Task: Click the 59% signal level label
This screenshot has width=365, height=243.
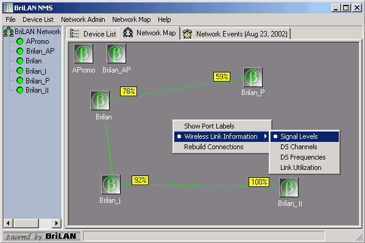Action: coord(222,77)
